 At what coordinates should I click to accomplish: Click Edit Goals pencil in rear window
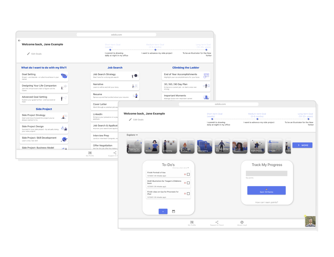click(x=29, y=54)
